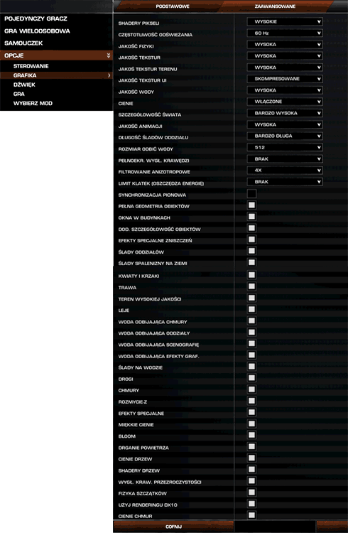Screen dimensions: 348x533
Task: Click the Cofnij button
Action: tap(174, 527)
